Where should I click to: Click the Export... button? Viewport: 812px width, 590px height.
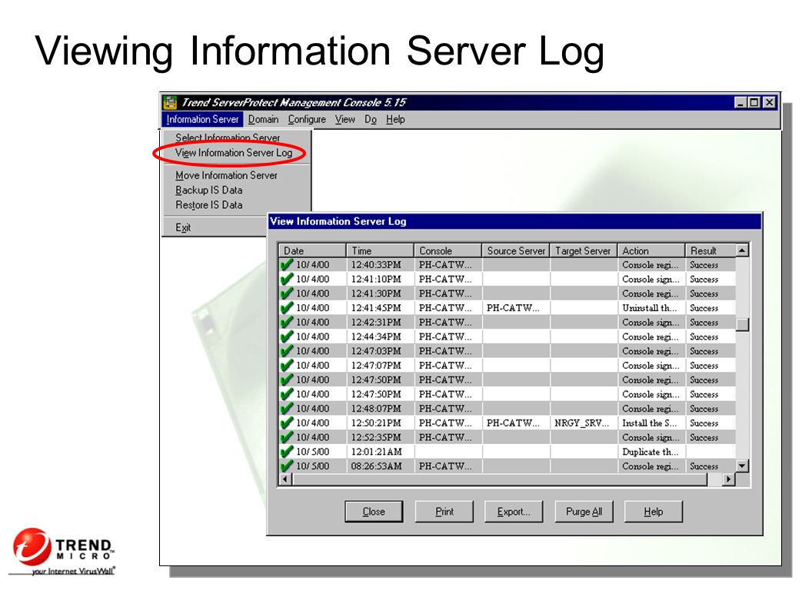[514, 512]
